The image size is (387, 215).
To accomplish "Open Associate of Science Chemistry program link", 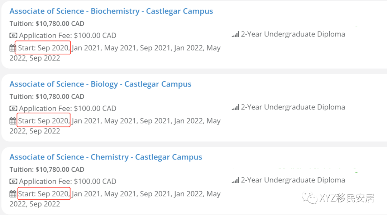I will [x=106, y=157].
